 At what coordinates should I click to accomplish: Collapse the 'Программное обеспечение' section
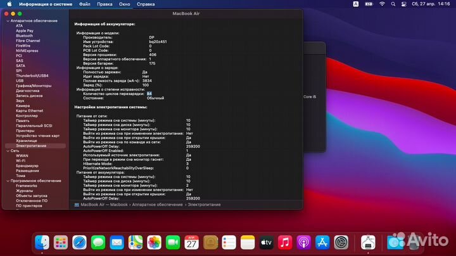tap(8, 181)
